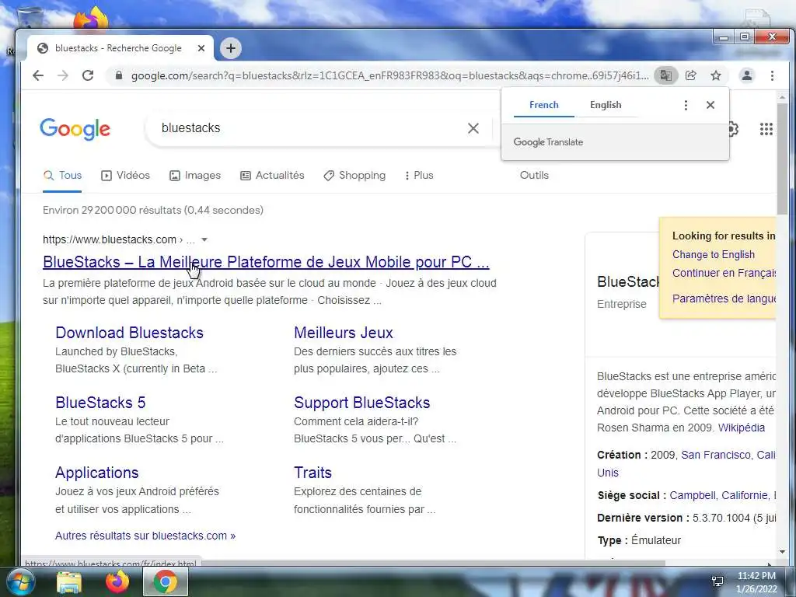Screen dimensions: 796x597
Task: Open the Outils search tools
Action: click(x=534, y=176)
